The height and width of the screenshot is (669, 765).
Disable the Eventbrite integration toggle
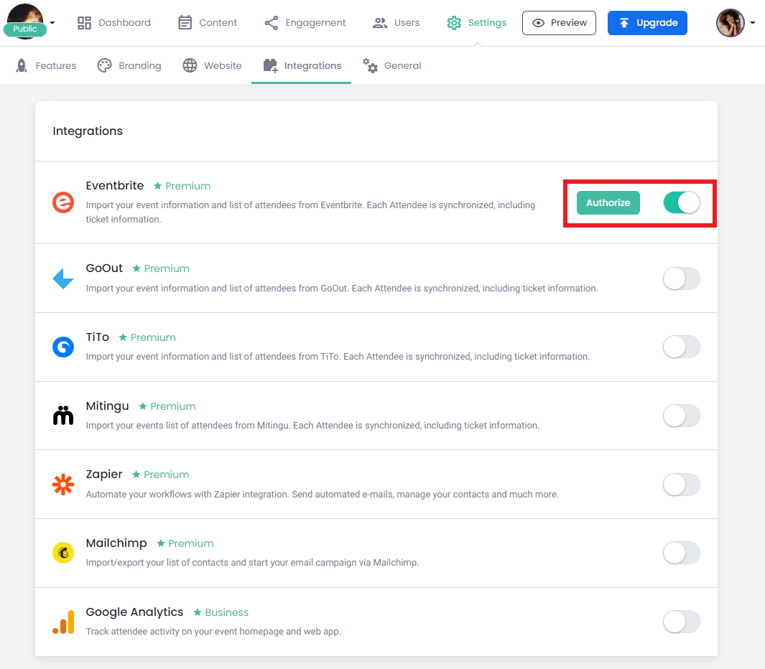click(682, 202)
